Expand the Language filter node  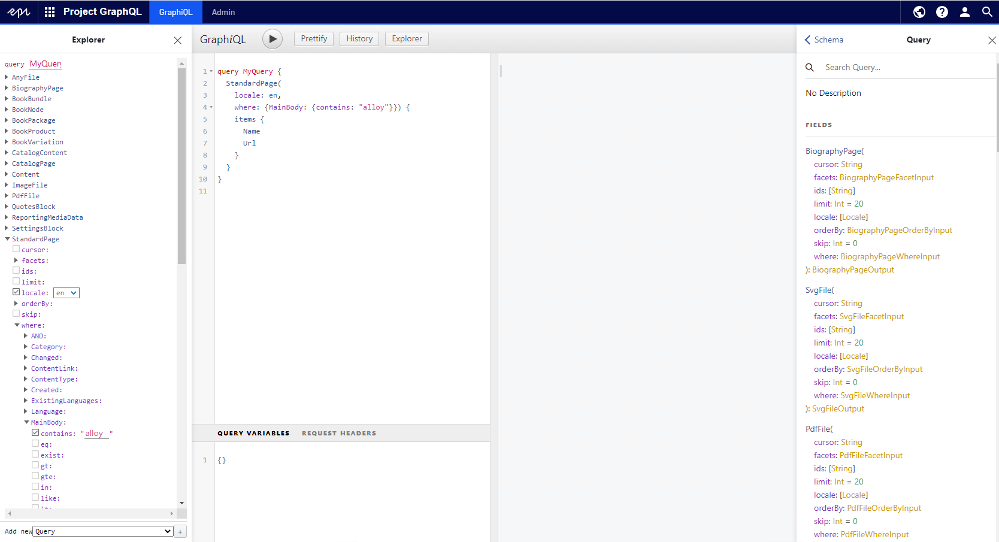[x=26, y=411]
